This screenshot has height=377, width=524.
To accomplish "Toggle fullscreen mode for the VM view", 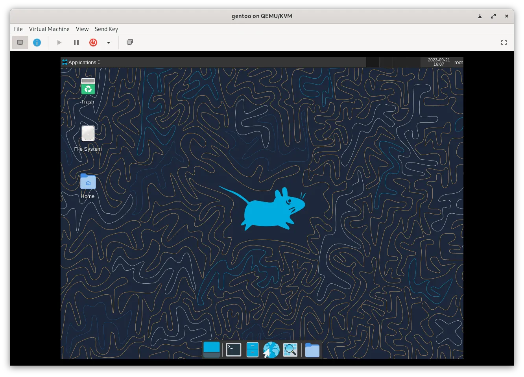I will [x=504, y=43].
